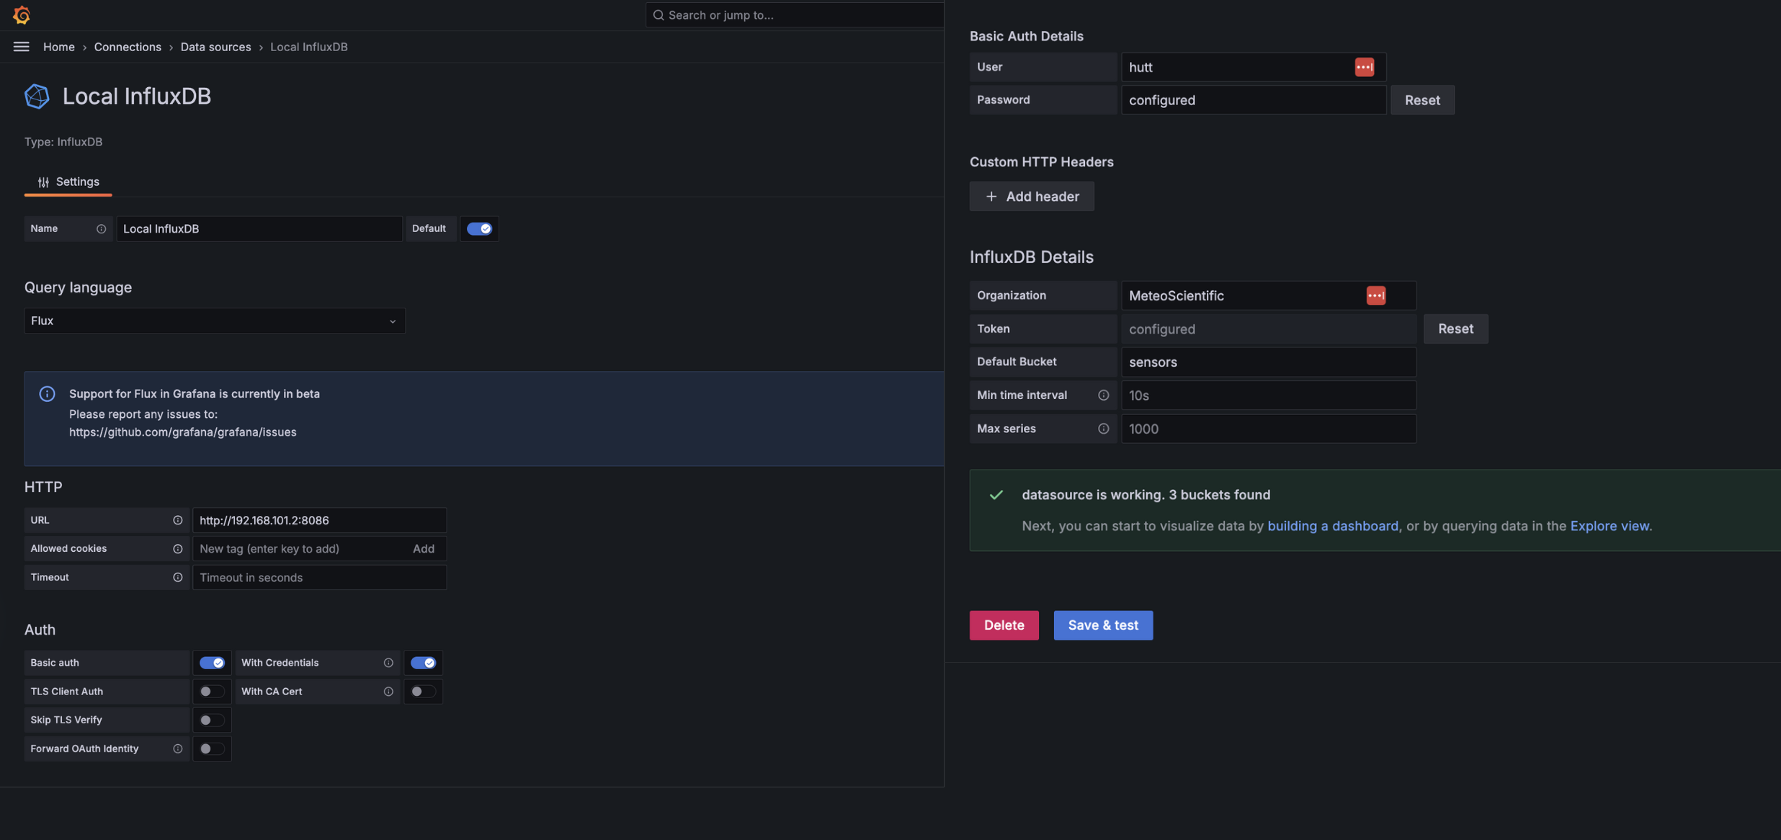Click the search magnifier icon

click(658, 15)
